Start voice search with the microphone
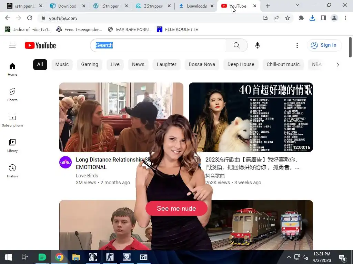 pos(257,45)
